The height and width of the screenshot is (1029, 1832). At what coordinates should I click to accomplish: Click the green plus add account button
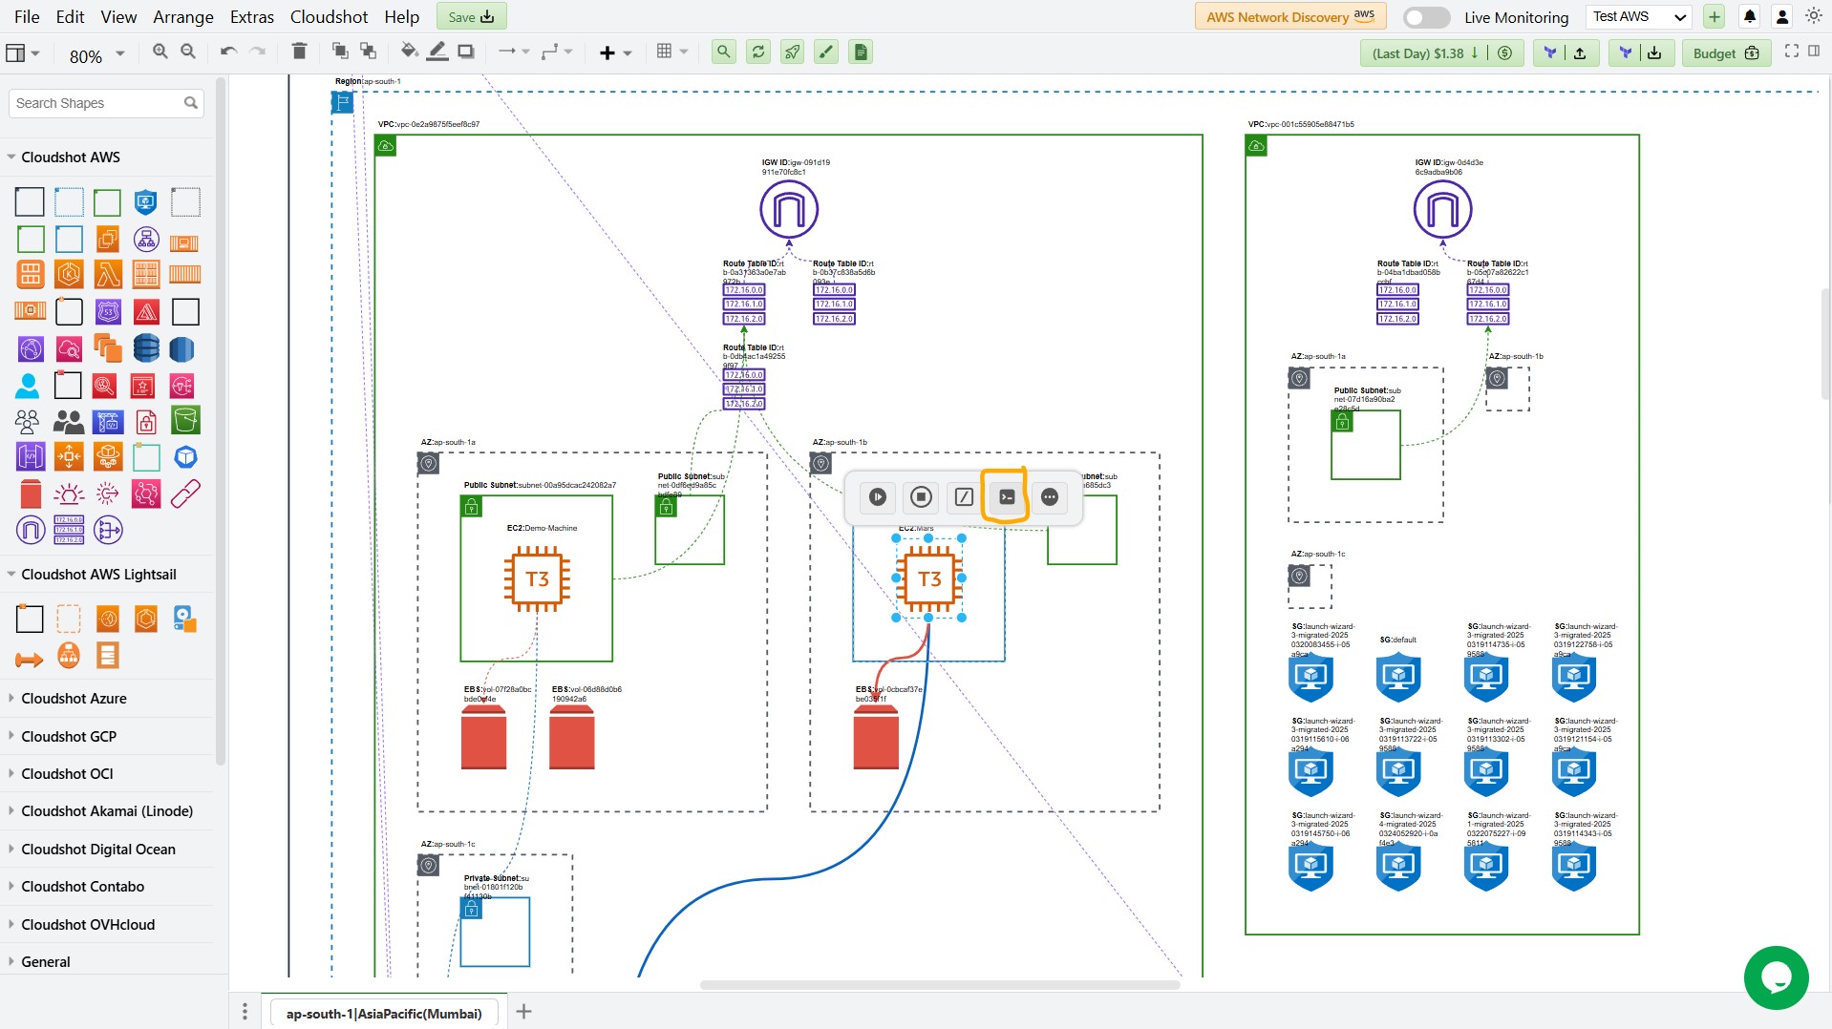pyautogui.click(x=1715, y=17)
